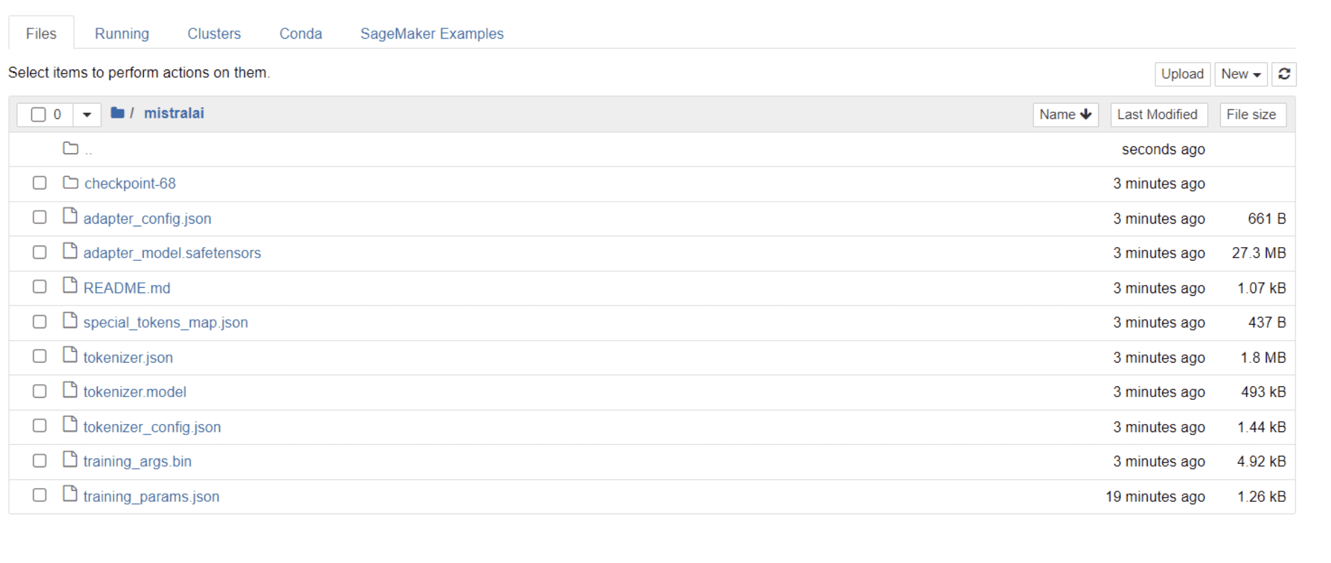Sort files by Name
This screenshot has height=563, width=1331.
tap(1065, 114)
